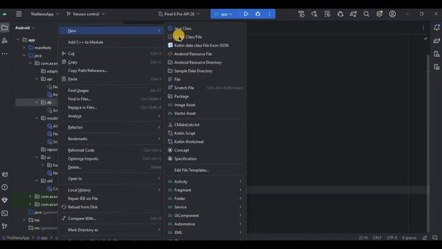Open the Git version control tool window
442x249 pixels.
pos(5,226)
